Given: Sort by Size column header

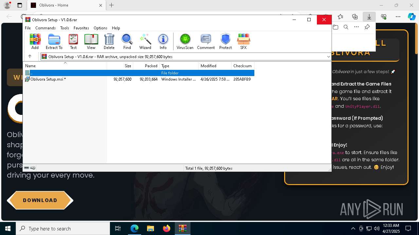Looking at the screenshot, I should tap(120, 66).
